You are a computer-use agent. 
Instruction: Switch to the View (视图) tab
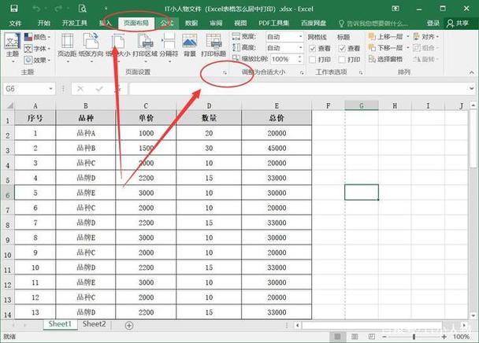click(x=240, y=23)
